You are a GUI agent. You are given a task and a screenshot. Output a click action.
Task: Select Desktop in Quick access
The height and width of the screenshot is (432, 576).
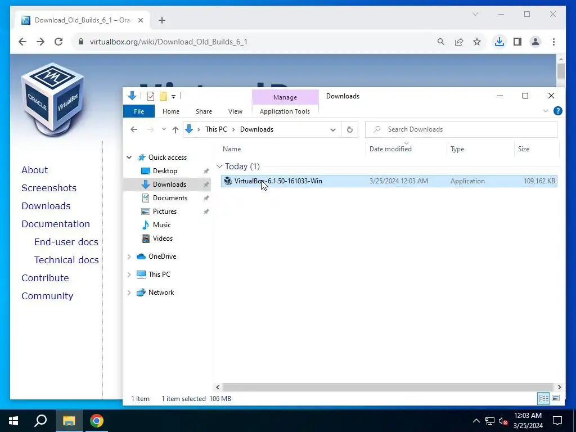pos(165,171)
